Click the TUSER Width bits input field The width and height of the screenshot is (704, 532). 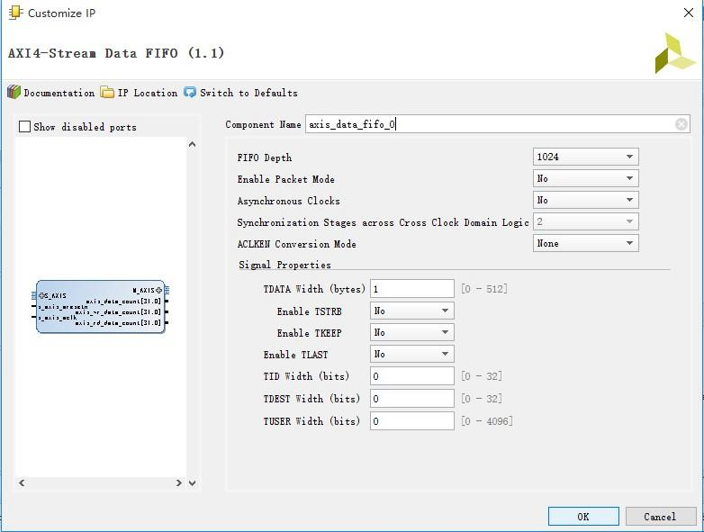(411, 421)
